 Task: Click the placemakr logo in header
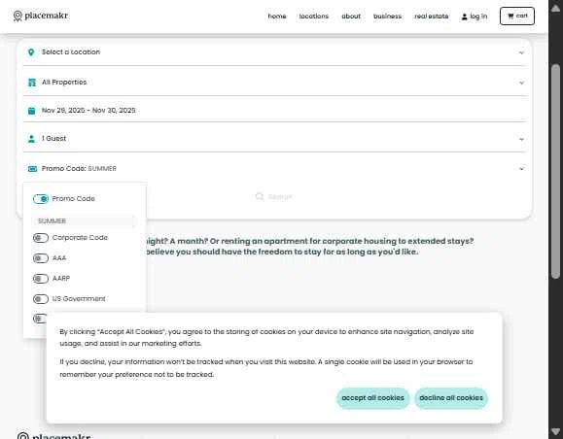click(x=41, y=16)
